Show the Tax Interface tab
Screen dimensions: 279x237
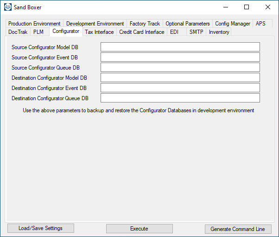coord(99,32)
